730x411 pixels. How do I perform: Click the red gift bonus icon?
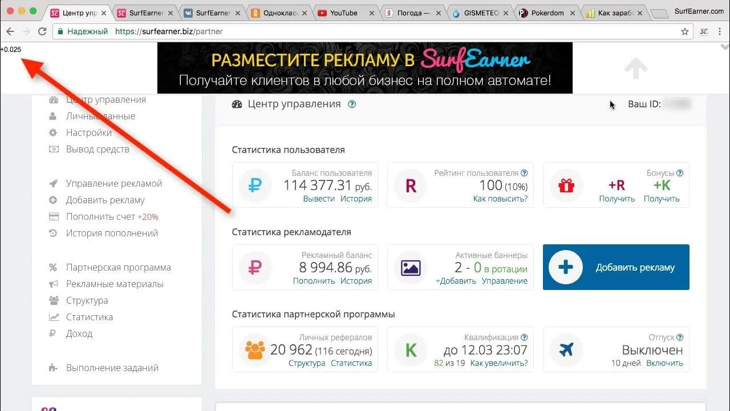pyautogui.click(x=566, y=185)
